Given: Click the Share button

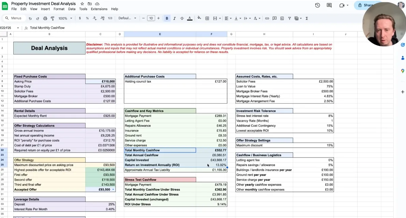Looking at the screenshot, I should pyautogui.click(x=365, y=5).
